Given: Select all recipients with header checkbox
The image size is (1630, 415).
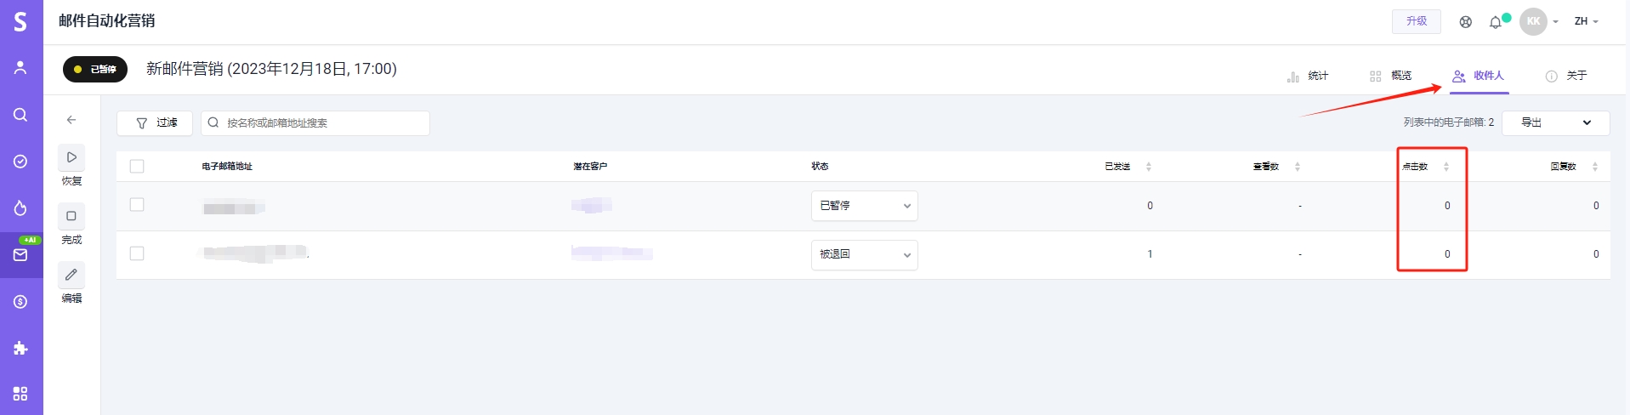Looking at the screenshot, I should pos(137,167).
